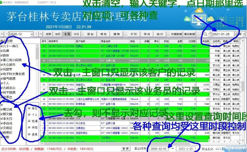Click the 商品名称 column header
The image size is (247, 152).
(x=115, y=41)
